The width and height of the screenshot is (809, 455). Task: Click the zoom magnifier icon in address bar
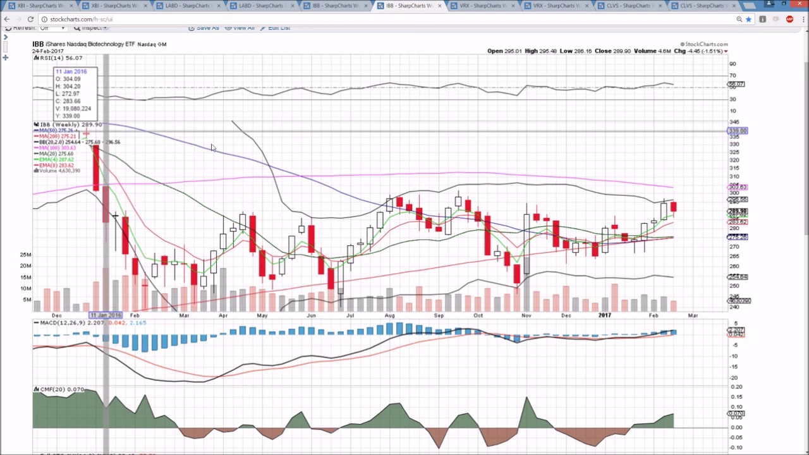point(739,19)
